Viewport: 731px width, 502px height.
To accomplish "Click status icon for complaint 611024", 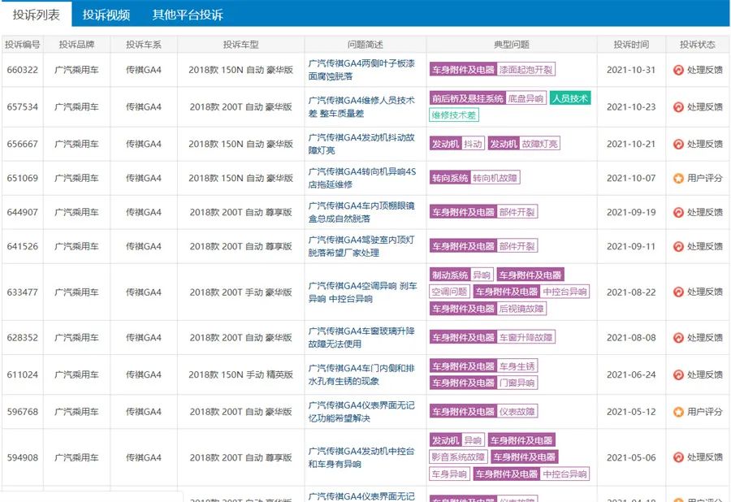I will coord(678,374).
